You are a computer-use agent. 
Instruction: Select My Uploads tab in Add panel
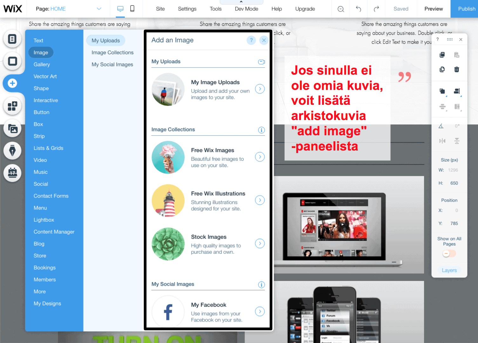point(106,41)
